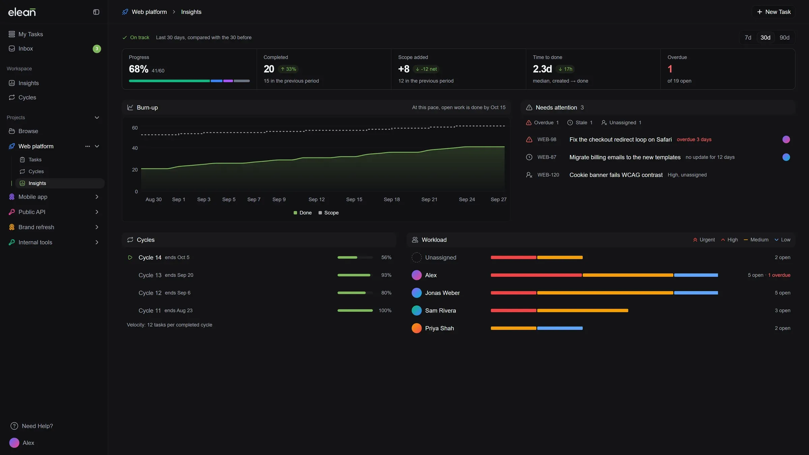Screen dimensions: 809x455
Task: Filter Needs attention by Overdue
Action: click(542, 123)
